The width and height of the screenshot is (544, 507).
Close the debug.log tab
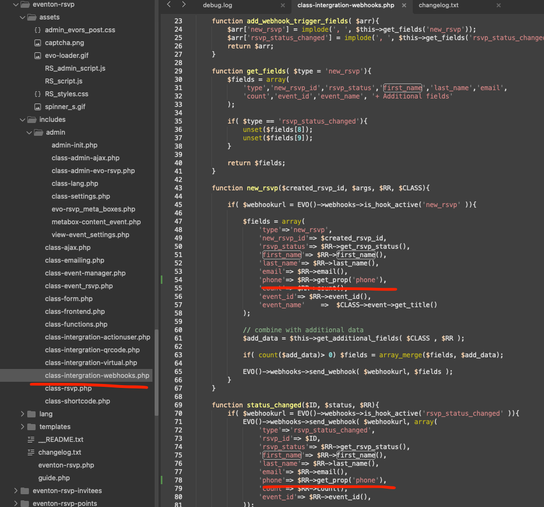click(x=283, y=6)
